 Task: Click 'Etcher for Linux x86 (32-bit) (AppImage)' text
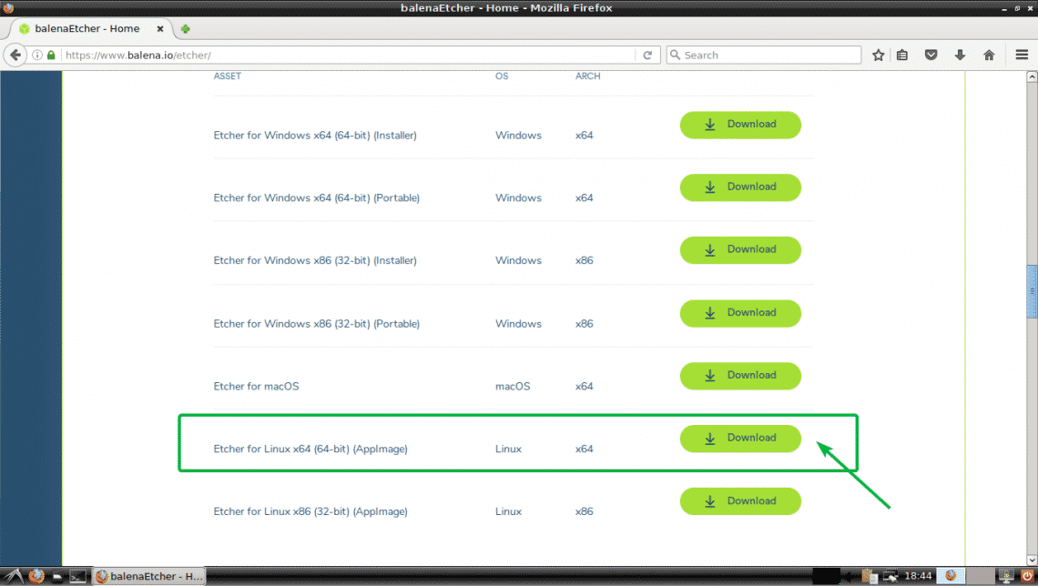(310, 511)
